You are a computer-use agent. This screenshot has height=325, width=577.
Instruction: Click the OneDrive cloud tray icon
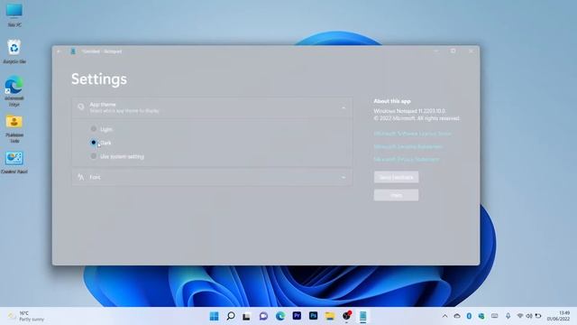coord(457,316)
